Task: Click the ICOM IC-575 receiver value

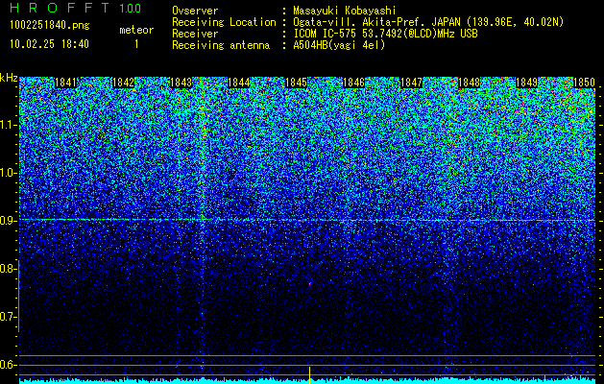Action: 385,34
